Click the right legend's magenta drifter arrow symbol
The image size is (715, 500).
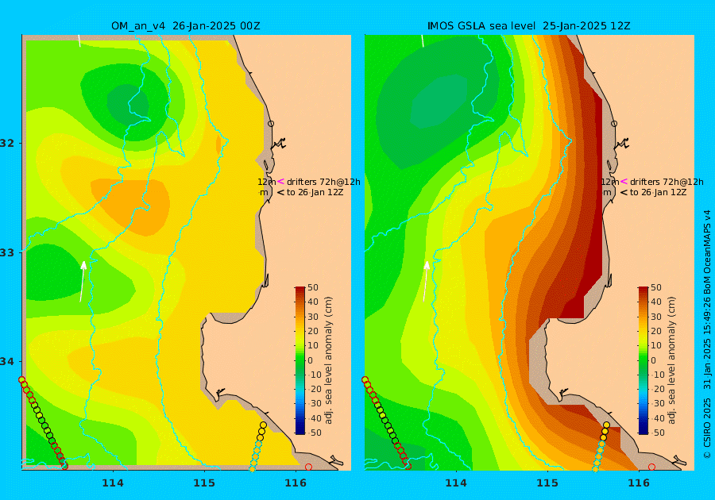point(624,181)
